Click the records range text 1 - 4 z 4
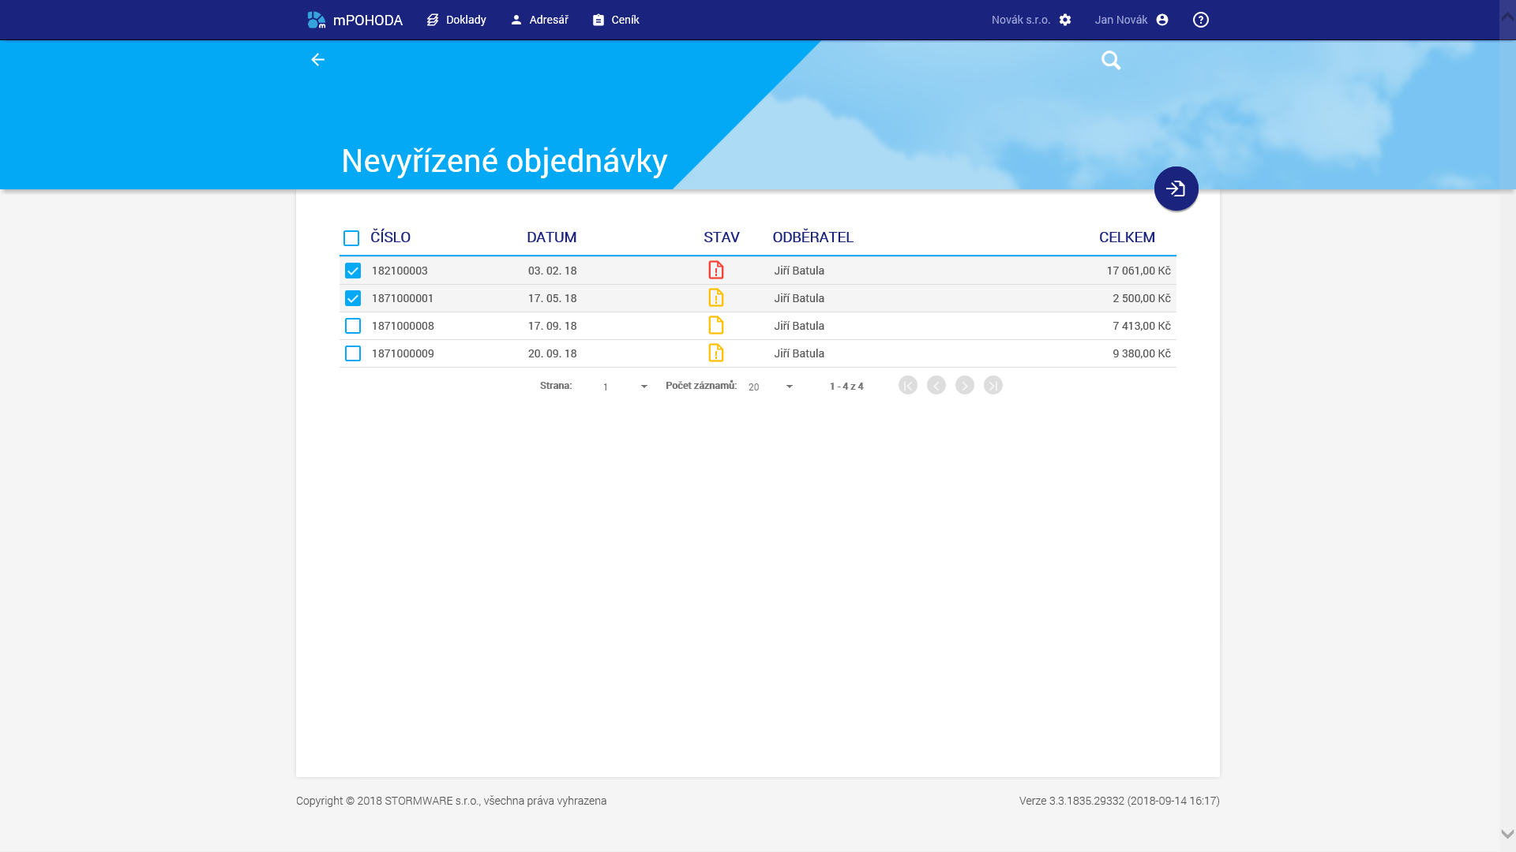 (x=846, y=387)
